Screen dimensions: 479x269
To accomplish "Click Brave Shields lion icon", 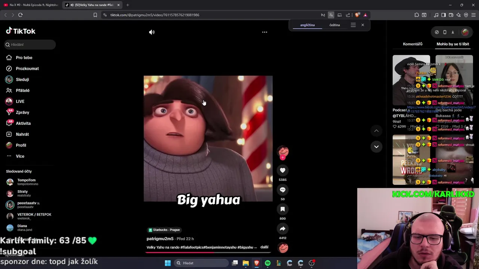I will coord(357,15).
